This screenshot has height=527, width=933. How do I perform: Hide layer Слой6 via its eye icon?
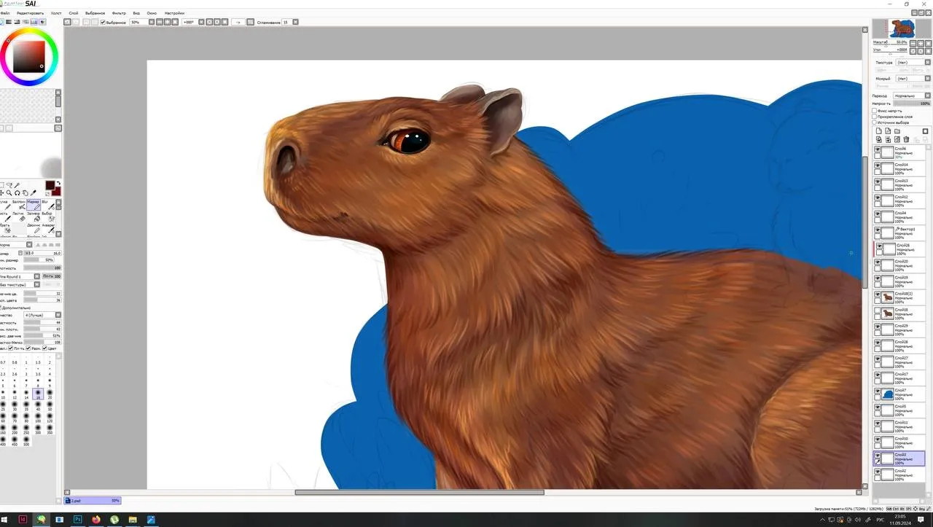click(878, 149)
